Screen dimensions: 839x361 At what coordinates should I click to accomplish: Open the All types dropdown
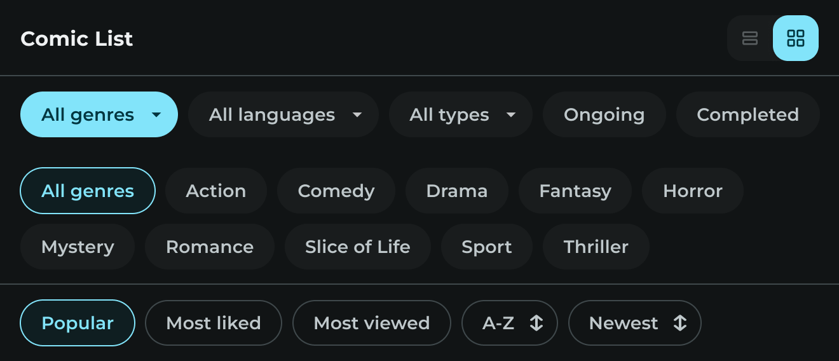coord(461,114)
